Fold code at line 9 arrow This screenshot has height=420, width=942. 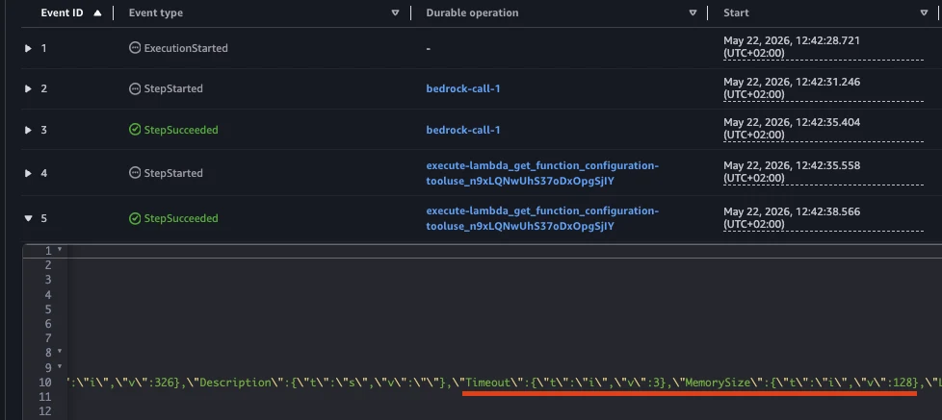pyautogui.click(x=60, y=367)
